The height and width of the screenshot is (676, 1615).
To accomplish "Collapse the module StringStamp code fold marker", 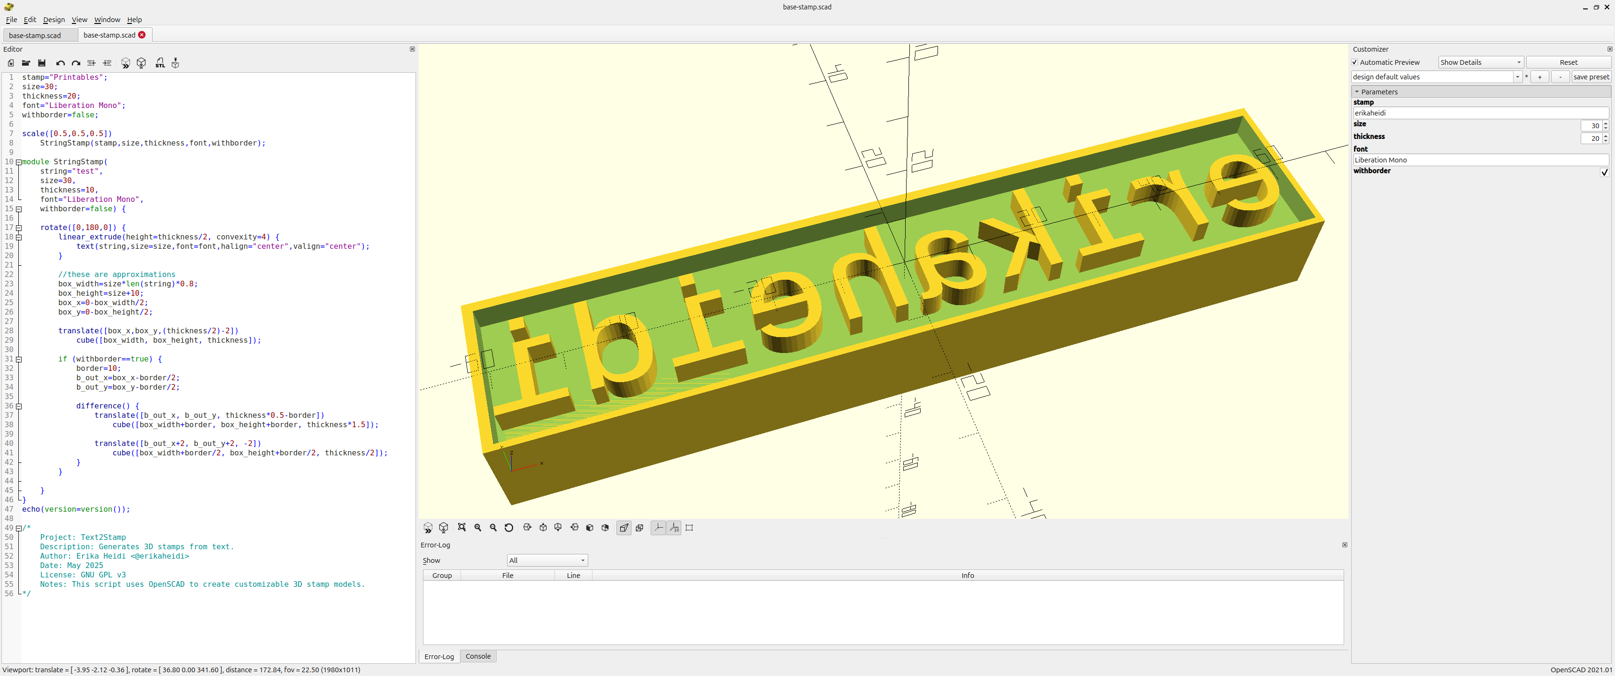I will click(x=18, y=162).
